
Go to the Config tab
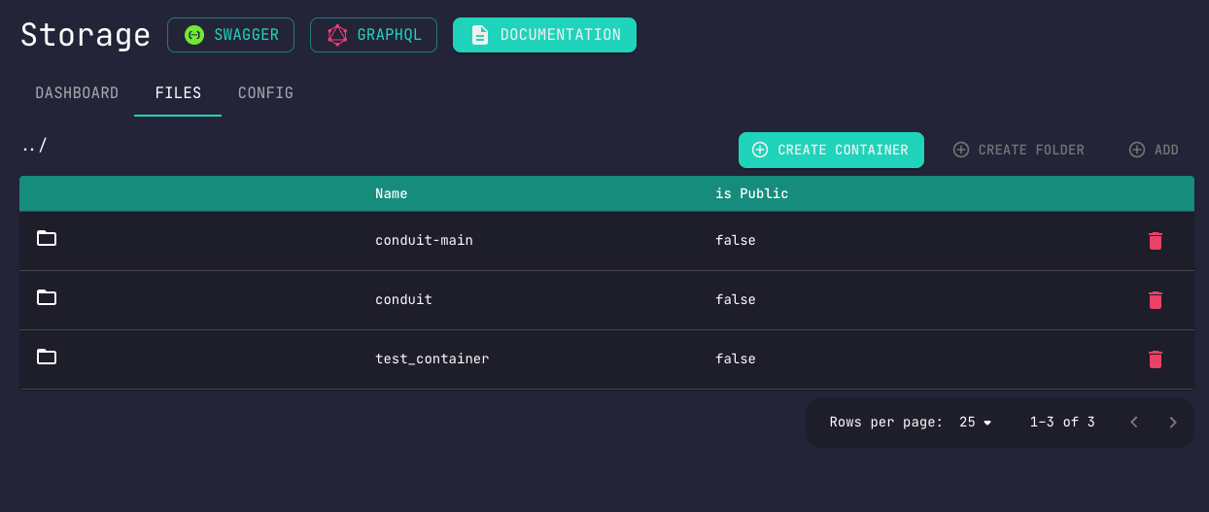coord(265,93)
